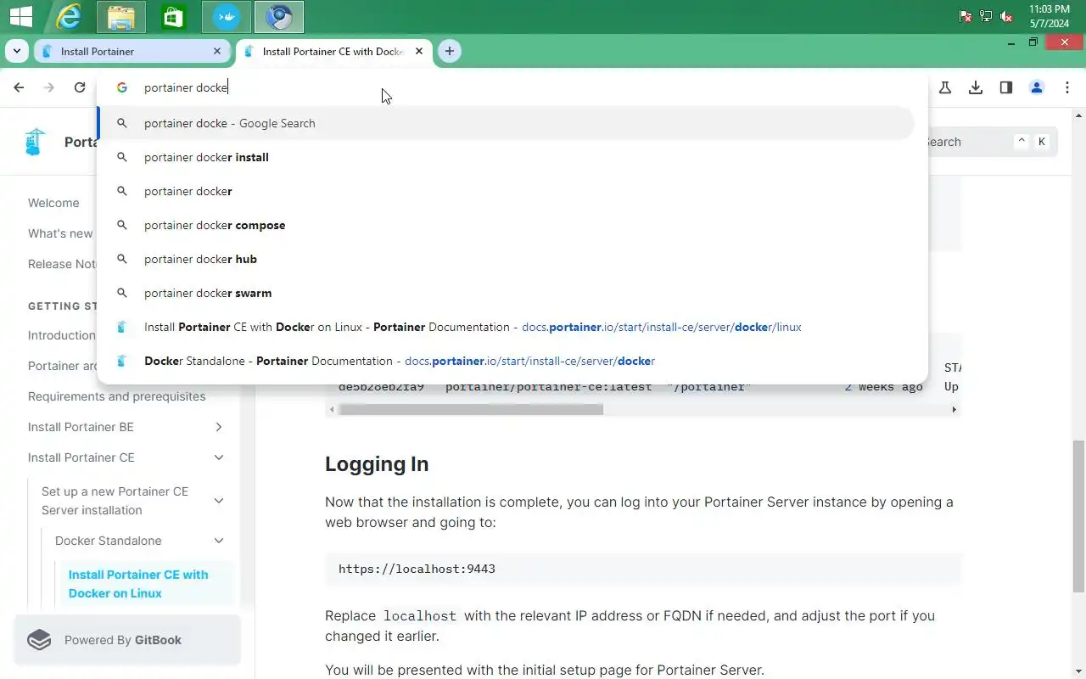The image size is (1086, 679).
Task: Click the Powered By GitBook link
Action: point(127,640)
